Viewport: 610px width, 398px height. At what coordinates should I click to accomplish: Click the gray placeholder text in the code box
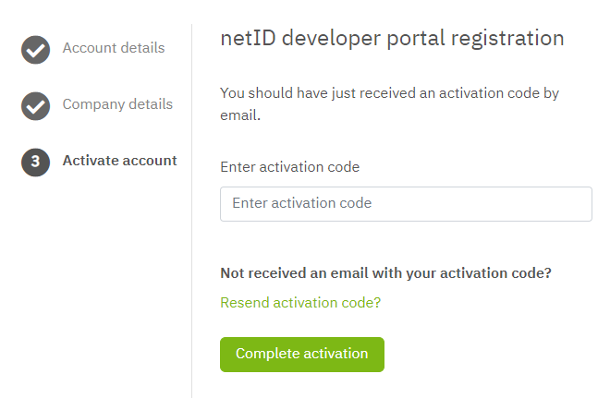coord(302,203)
